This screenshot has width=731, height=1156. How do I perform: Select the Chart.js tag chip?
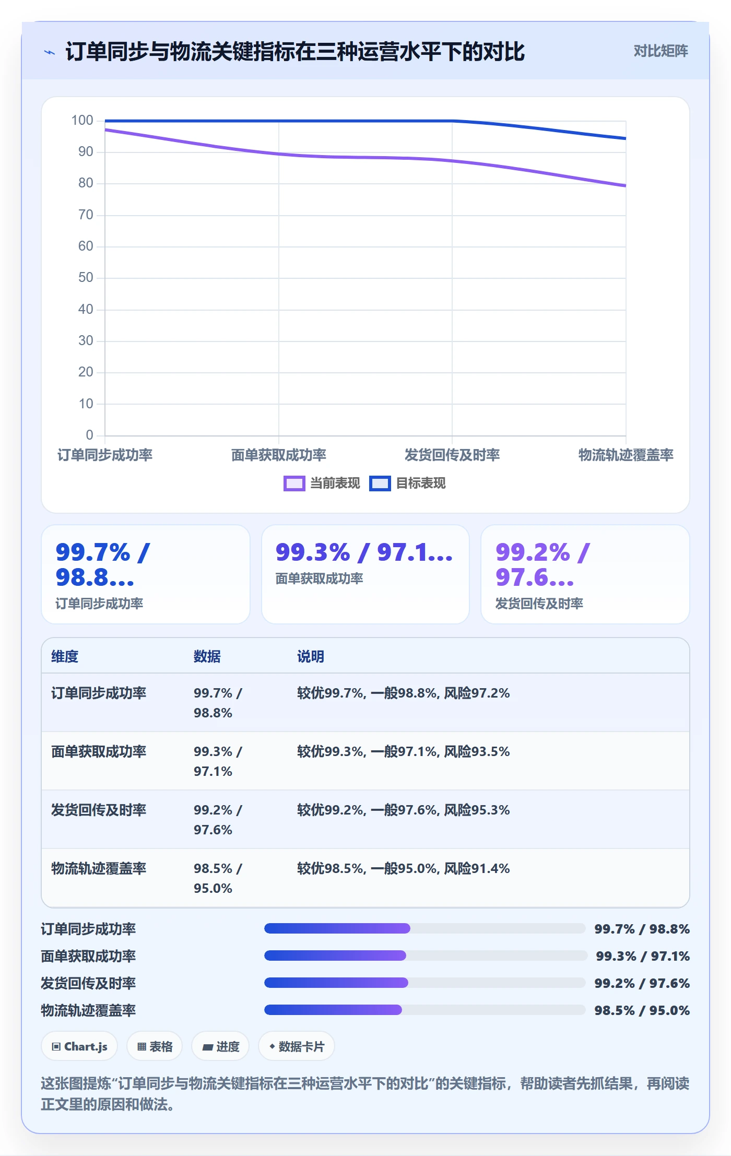click(79, 1046)
